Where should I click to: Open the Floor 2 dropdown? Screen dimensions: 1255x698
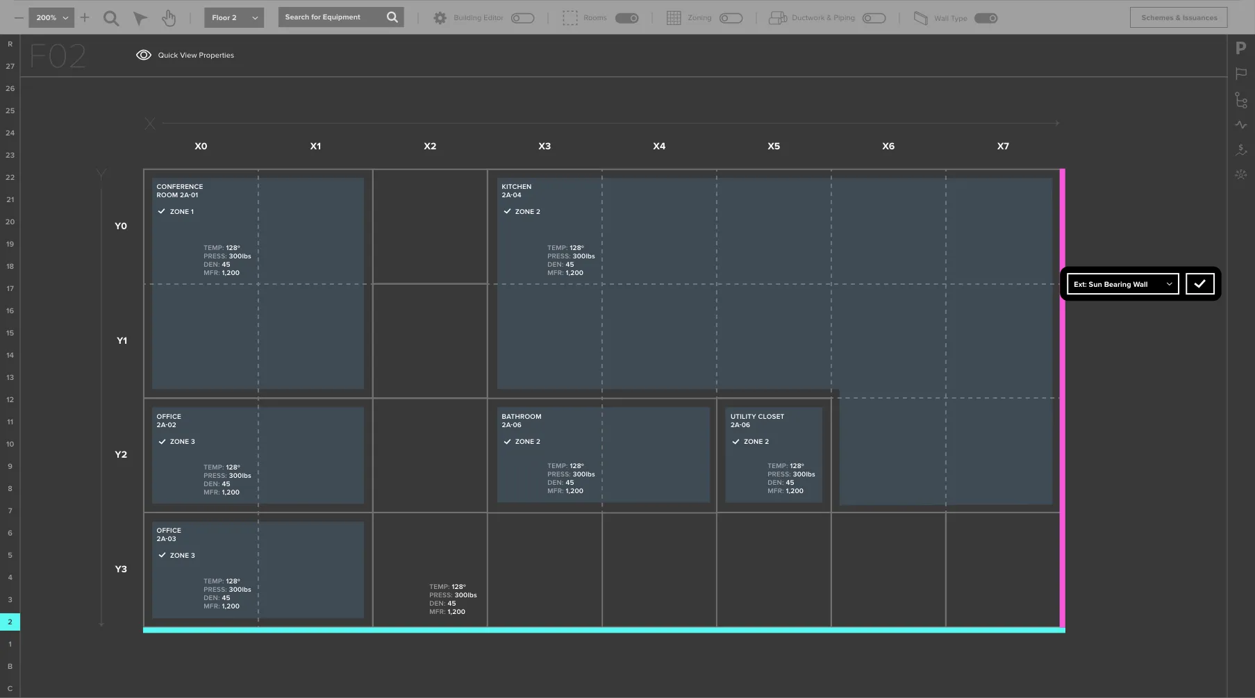click(x=234, y=17)
